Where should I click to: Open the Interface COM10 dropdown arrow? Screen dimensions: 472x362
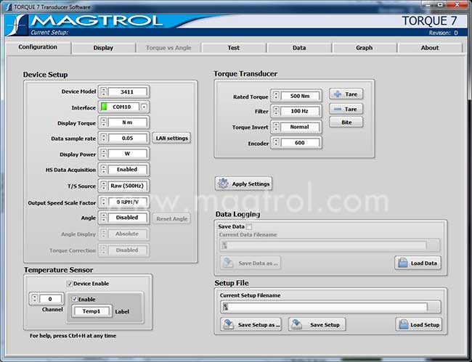point(145,107)
